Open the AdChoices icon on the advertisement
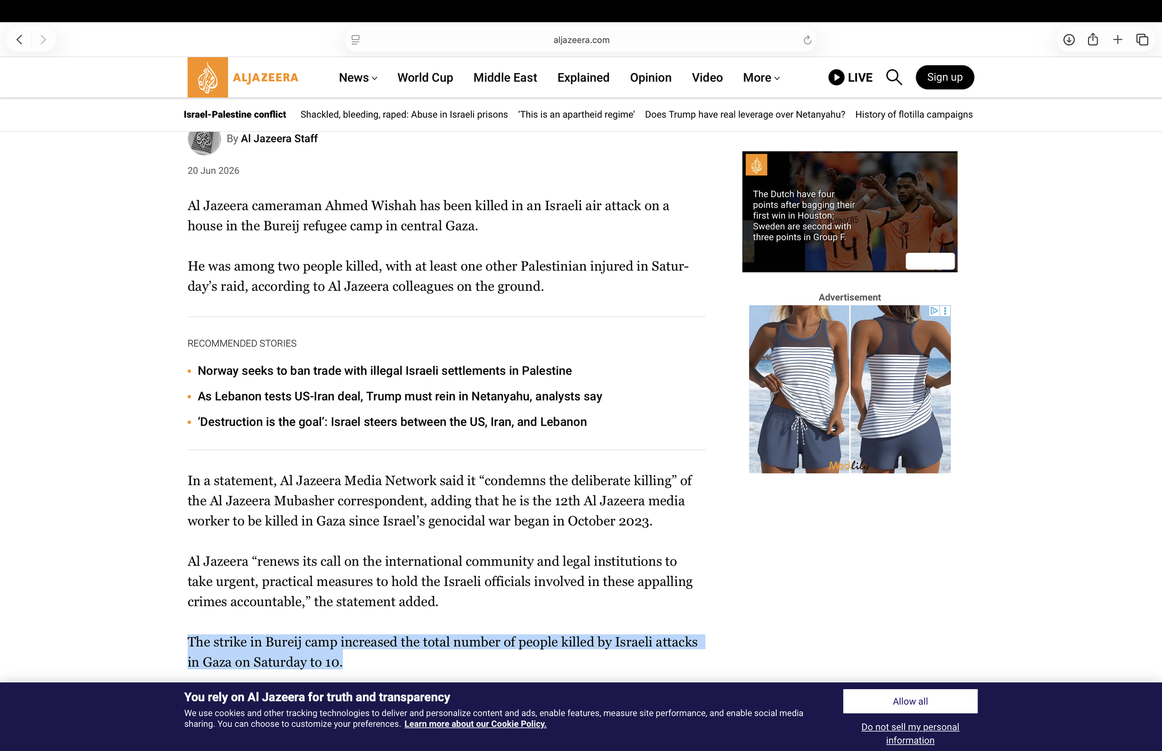 click(934, 310)
